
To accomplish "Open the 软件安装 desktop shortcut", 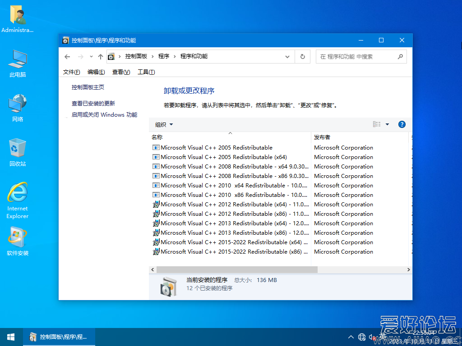I will point(17,237).
